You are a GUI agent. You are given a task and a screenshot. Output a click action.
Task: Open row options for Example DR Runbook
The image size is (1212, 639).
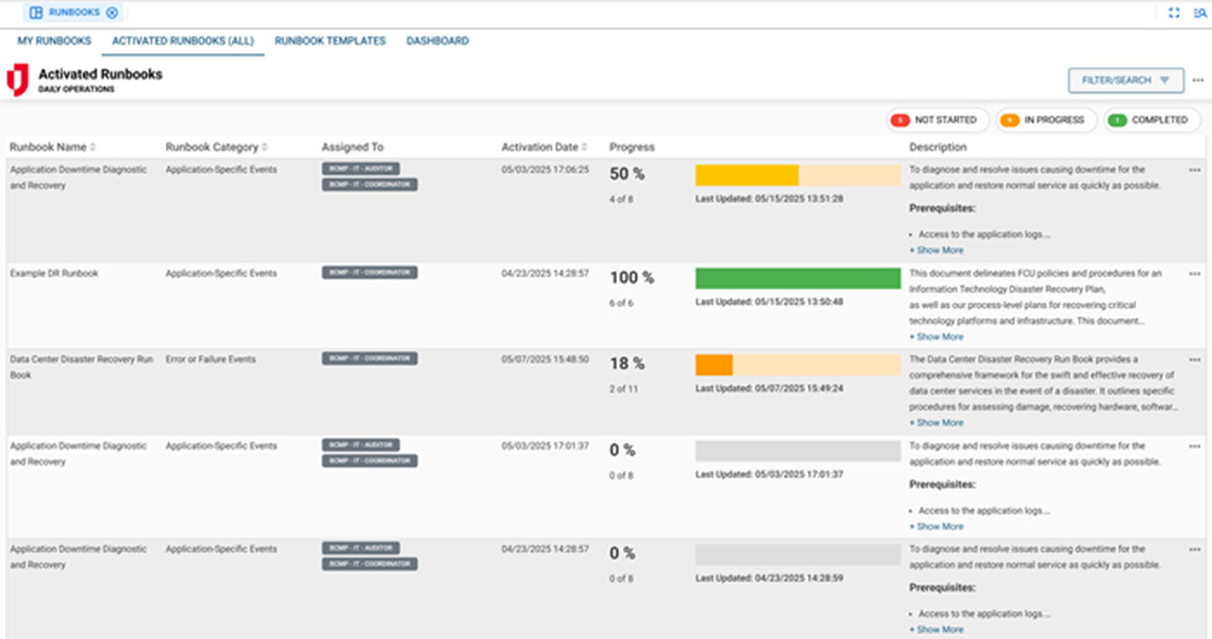pos(1194,273)
